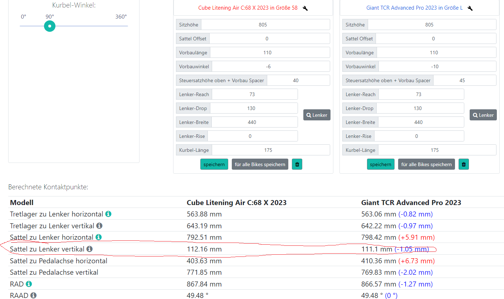Click trash icon under Giant bike settings
Image resolution: width=504 pixels, height=299 pixels.
(x=464, y=164)
